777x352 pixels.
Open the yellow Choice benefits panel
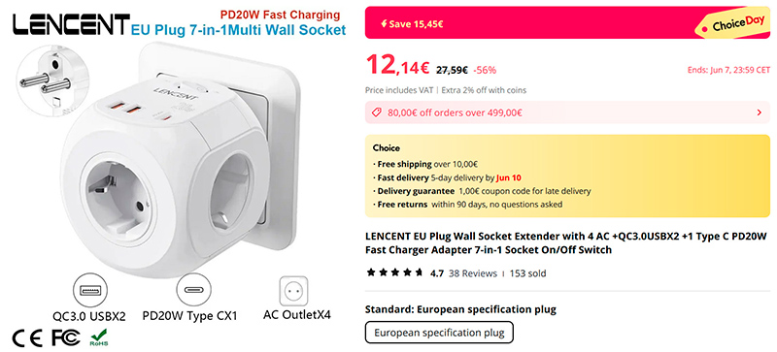(x=565, y=176)
